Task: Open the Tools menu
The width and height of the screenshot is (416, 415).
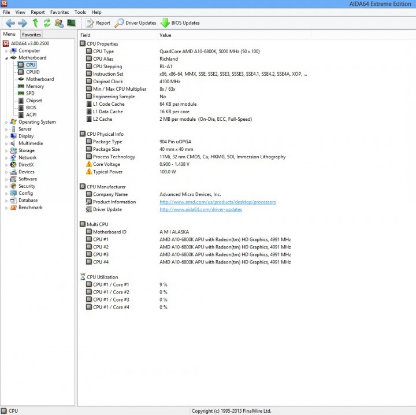Action: 80,12
